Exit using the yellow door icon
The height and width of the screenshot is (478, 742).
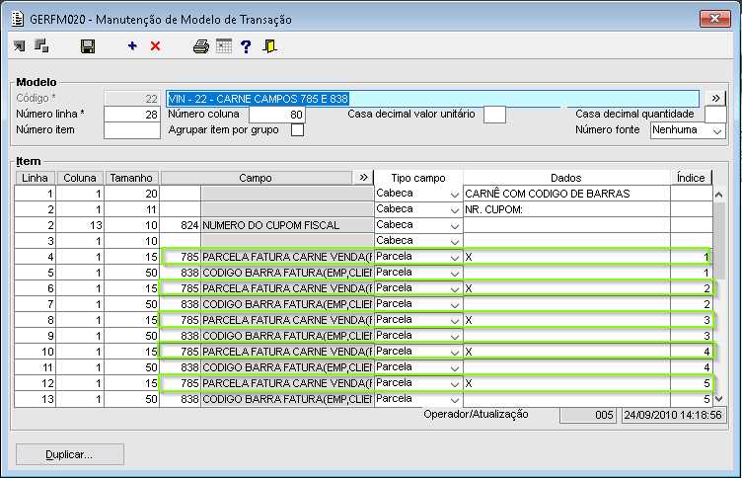pos(269,46)
